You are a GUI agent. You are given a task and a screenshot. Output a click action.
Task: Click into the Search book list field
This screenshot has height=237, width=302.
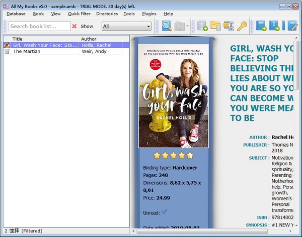[x=39, y=26]
